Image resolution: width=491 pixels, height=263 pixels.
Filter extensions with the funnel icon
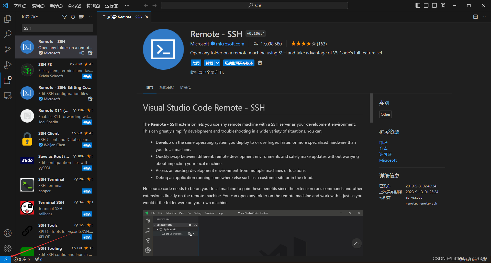pos(64,17)
